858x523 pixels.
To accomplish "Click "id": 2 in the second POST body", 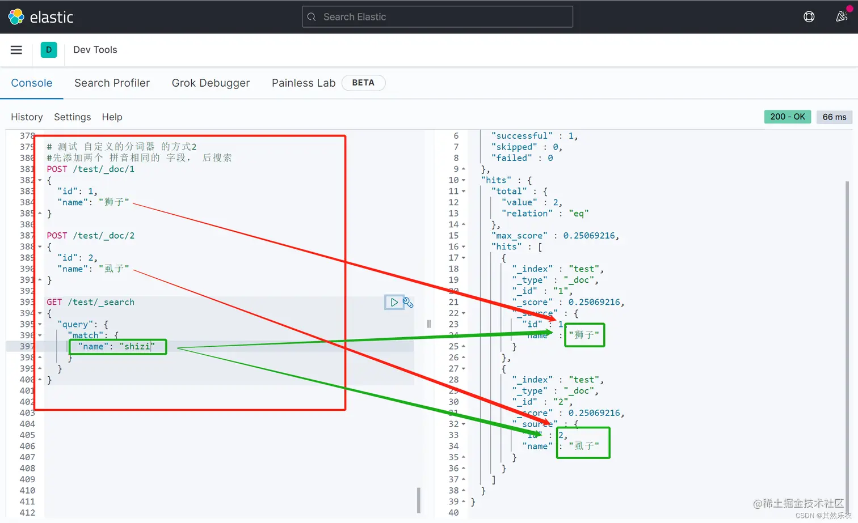I will (x=77, y=258).
